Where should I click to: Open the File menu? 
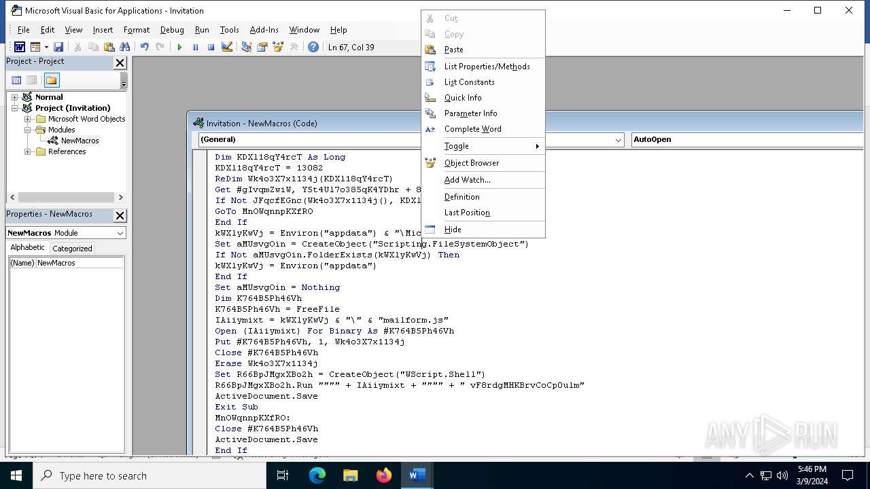coord(23,30)
